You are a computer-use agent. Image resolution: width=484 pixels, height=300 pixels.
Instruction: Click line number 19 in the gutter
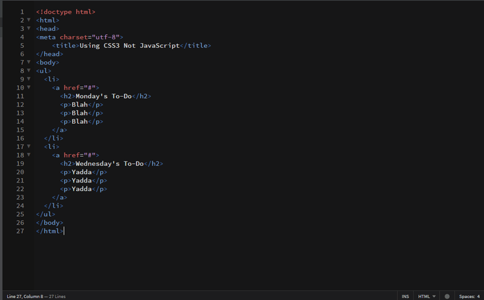tap(21, 164)
